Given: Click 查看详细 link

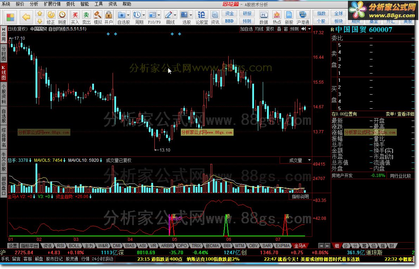Looking at the screenshot, I should pyautogui.click(x=406, y=114).
